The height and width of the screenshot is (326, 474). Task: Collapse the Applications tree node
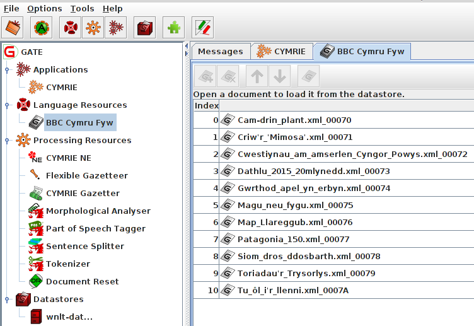pos(7,70)
